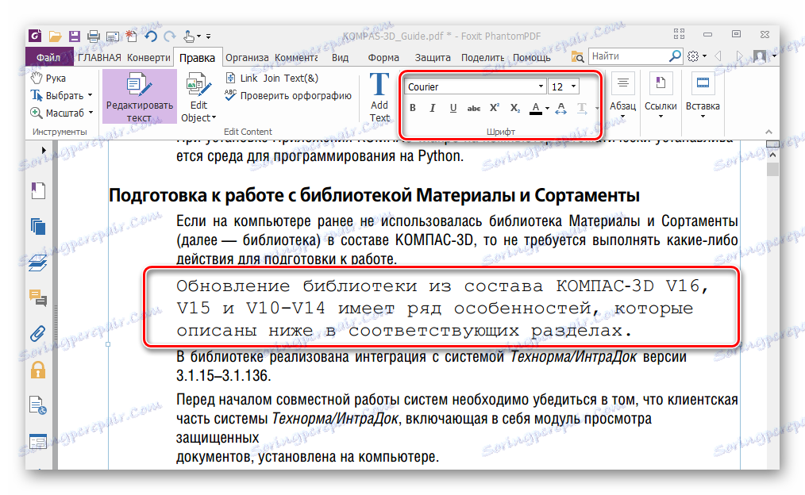Expand the Абзац paragraph group
Screen dimensions: 805x495
point(622,96)
